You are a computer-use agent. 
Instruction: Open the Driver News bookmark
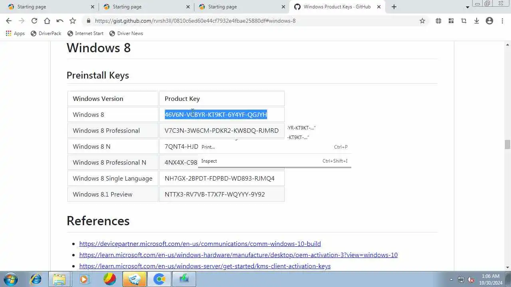point(126,33)
